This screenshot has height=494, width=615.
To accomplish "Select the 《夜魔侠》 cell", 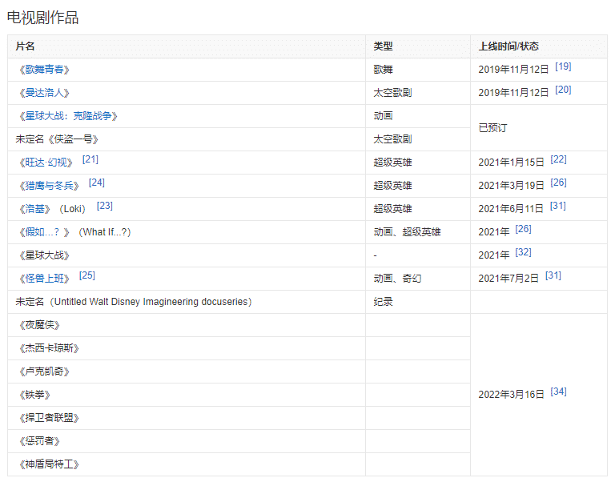I will tap(187, 325).
